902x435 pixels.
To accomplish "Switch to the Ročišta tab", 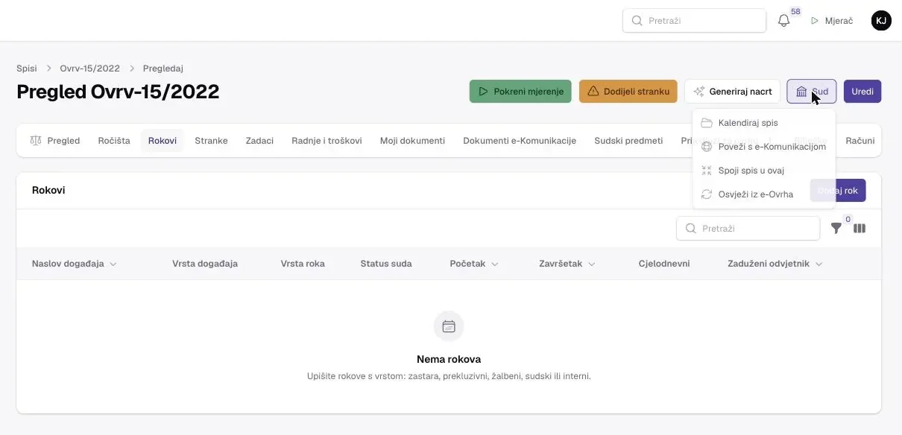I will coord(114,141).
